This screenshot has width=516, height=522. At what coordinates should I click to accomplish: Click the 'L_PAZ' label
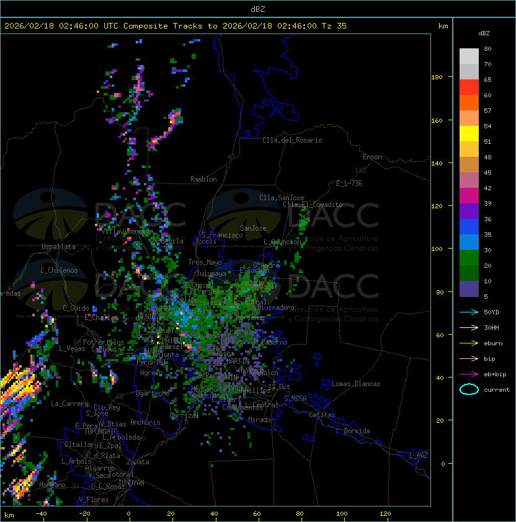419,456
